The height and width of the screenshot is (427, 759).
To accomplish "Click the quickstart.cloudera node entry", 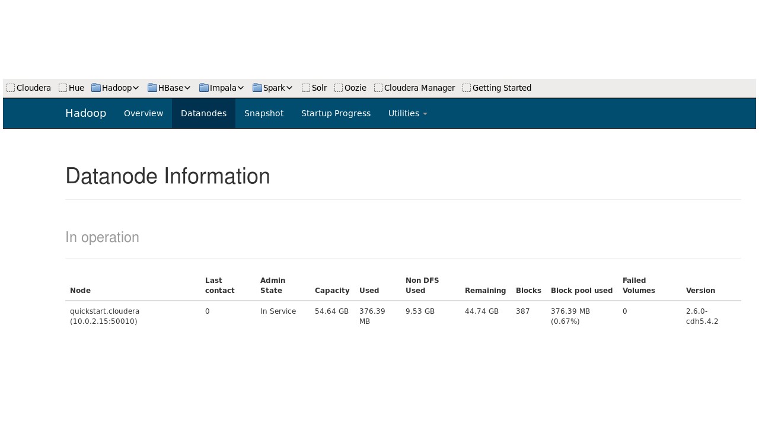I will tap(104, 311).
